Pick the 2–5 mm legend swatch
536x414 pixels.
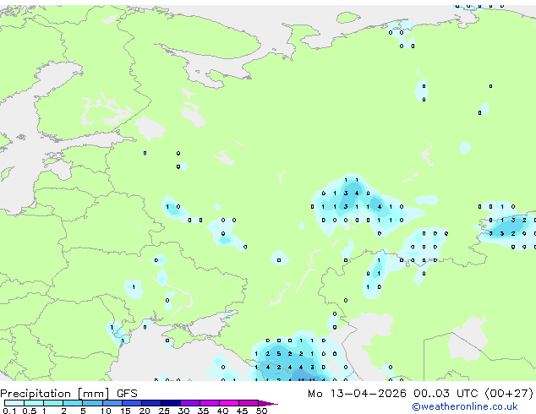[73, 403]
